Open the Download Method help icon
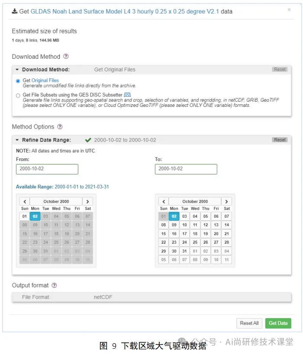 click(66, 56)
